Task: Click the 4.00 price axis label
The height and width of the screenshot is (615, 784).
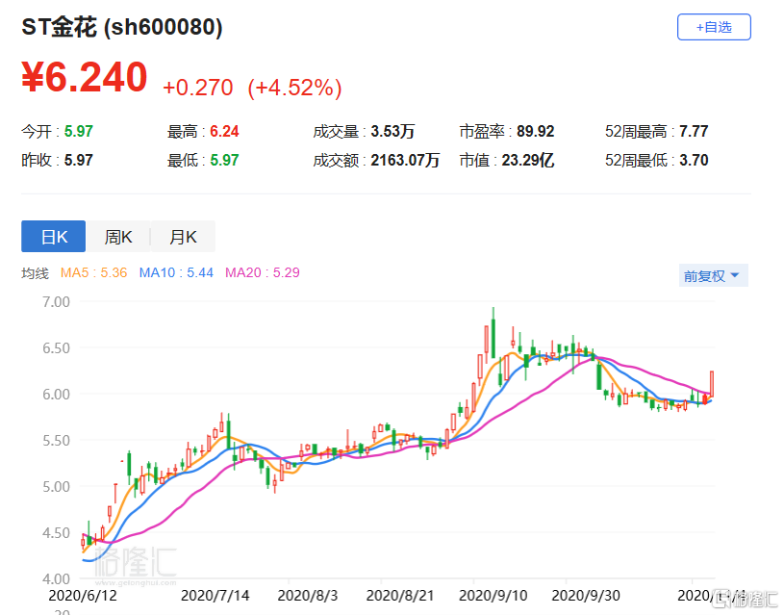Action: click(x=56, y=579)
